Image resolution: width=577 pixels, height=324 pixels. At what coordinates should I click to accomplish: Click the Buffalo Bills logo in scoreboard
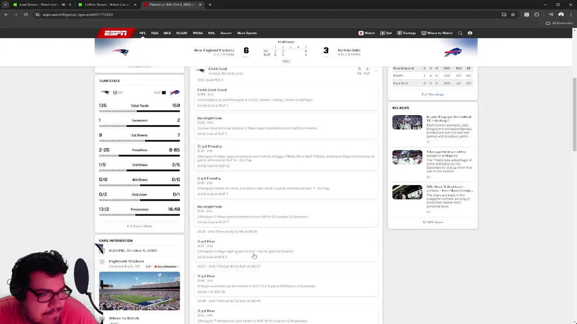tap(453, 52)
